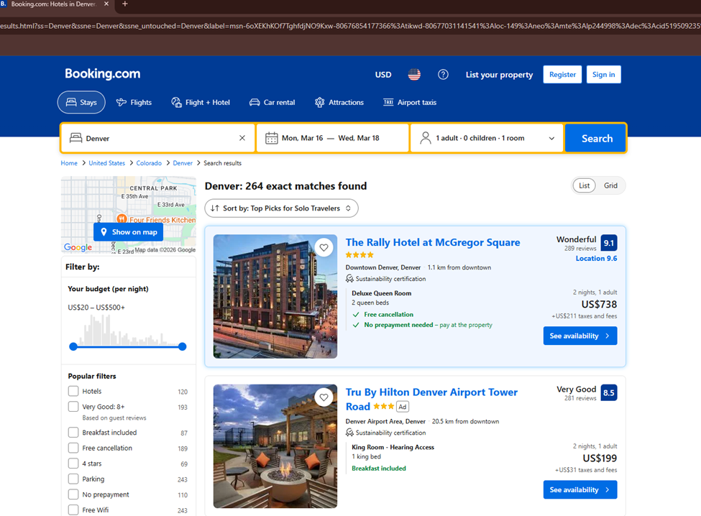
Task: Click the Denver breadcrumb link
Action: tap(183, 163)
